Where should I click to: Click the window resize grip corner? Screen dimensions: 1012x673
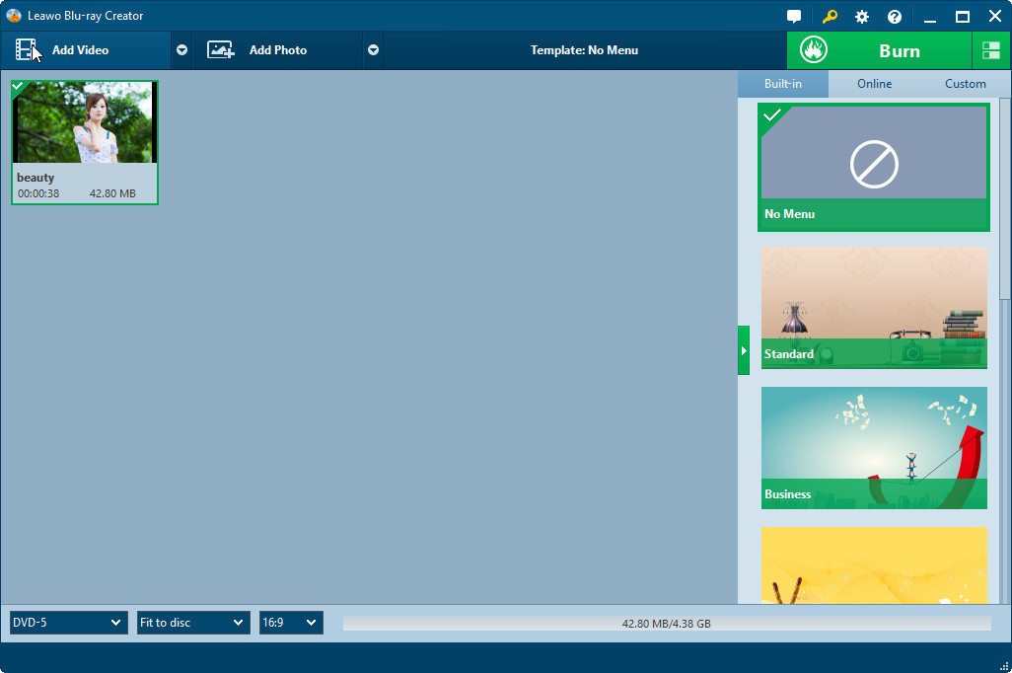click(1004, 666)
